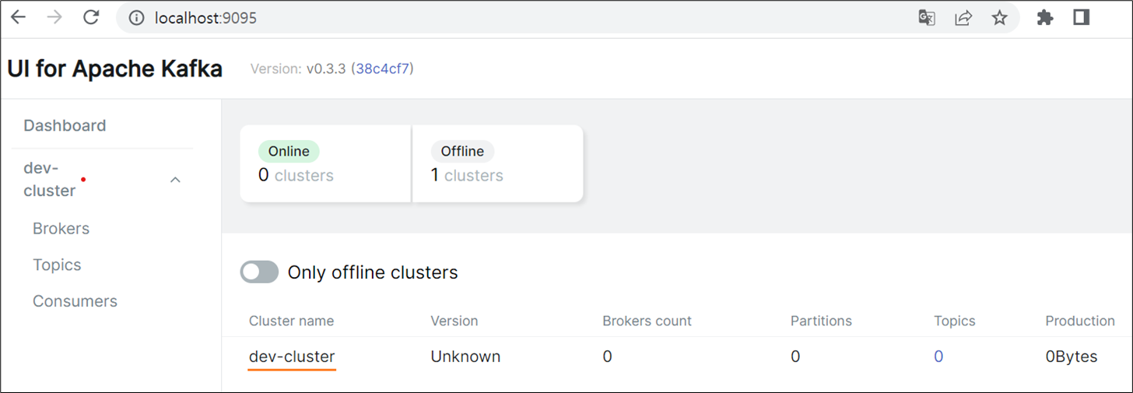Open Topics section in sidebar

[57, 265]
